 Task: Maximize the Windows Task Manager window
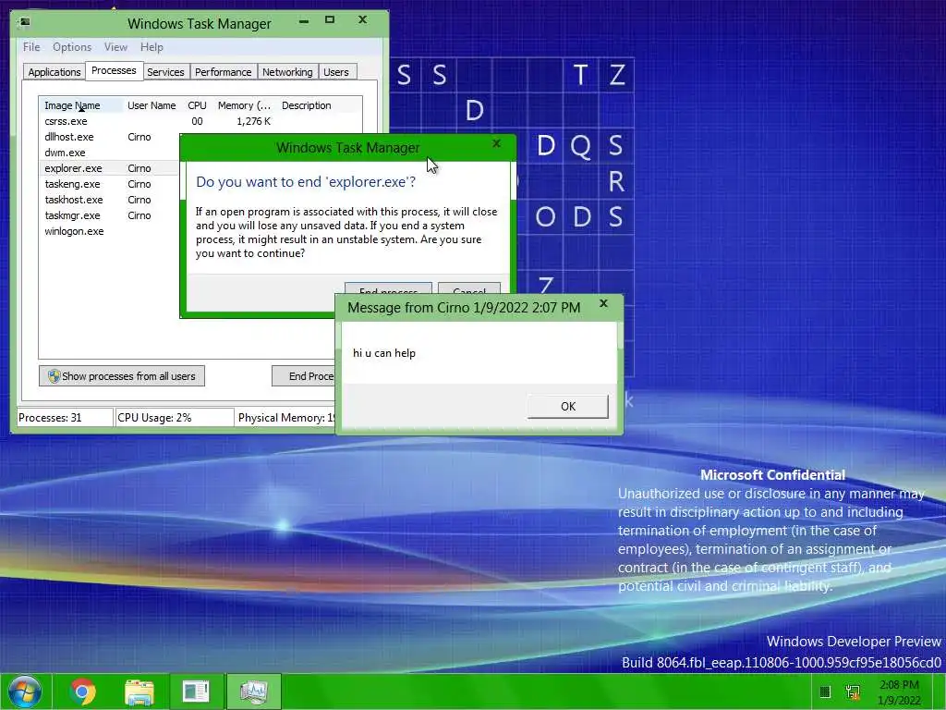tap(330, 20)
